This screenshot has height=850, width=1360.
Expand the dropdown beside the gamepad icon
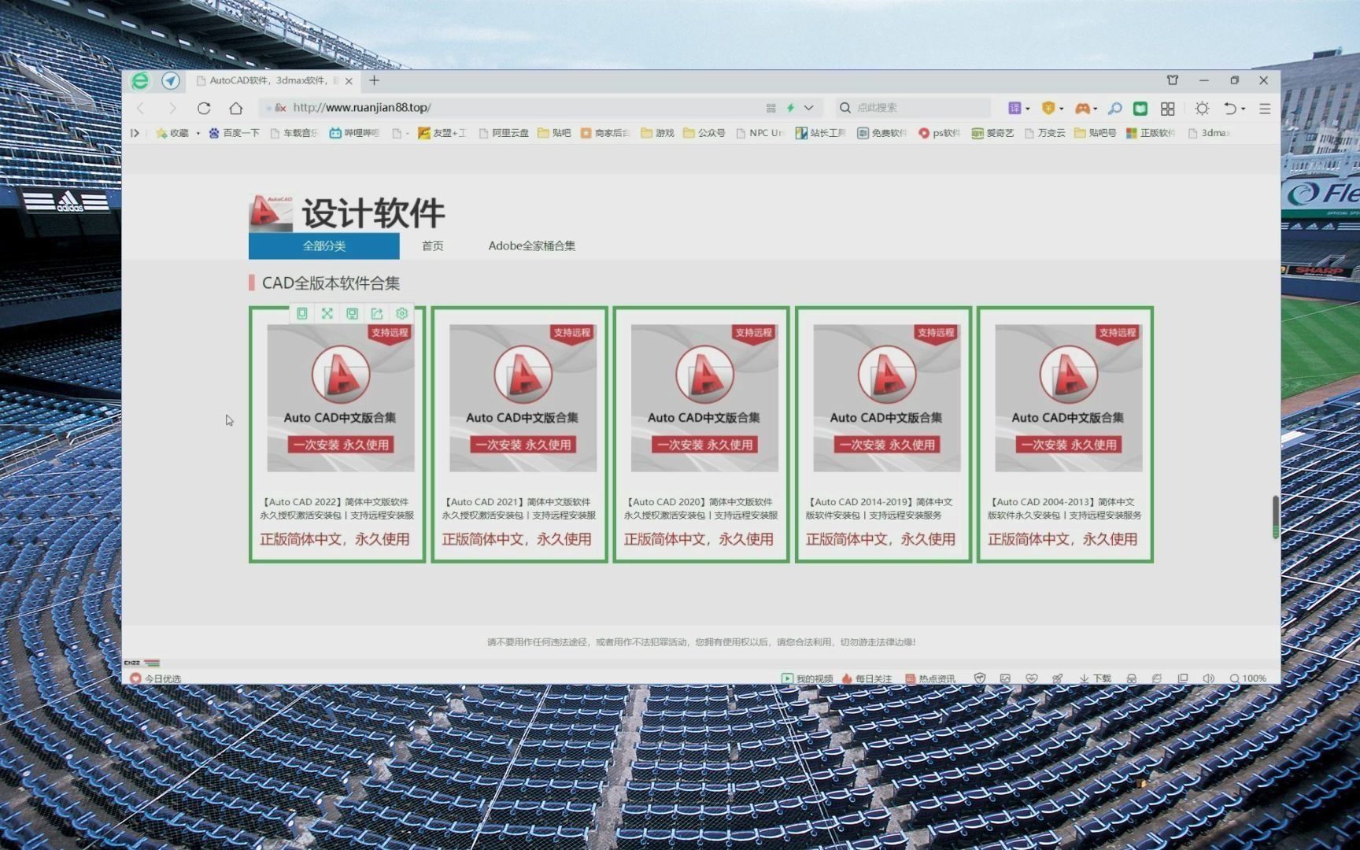[x=1096, y=109]
